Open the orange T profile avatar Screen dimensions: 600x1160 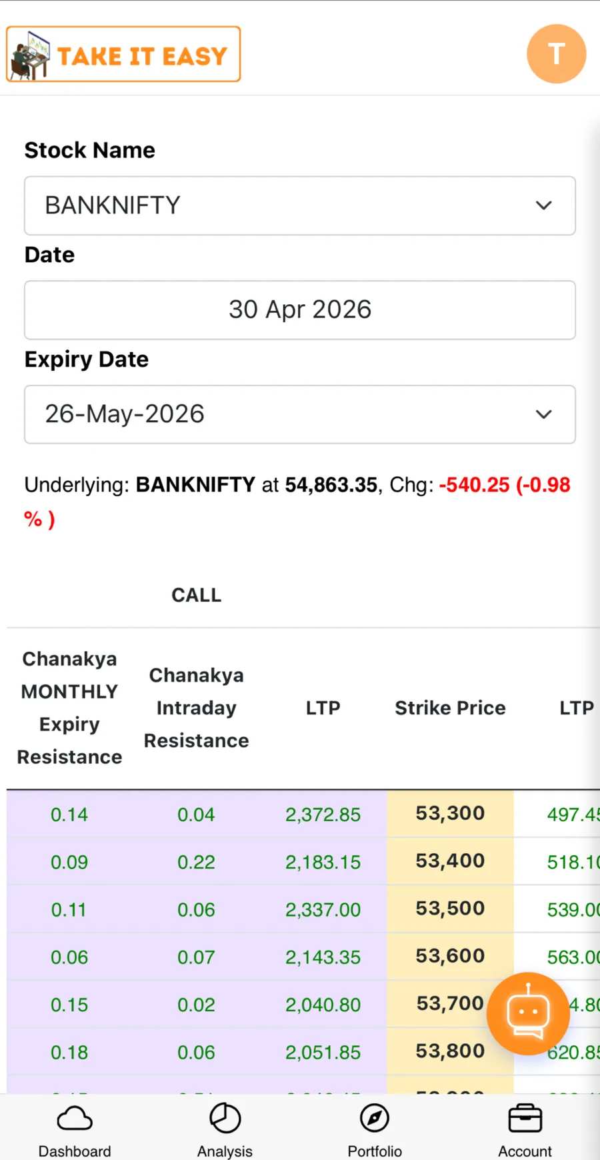click(556, 54)
